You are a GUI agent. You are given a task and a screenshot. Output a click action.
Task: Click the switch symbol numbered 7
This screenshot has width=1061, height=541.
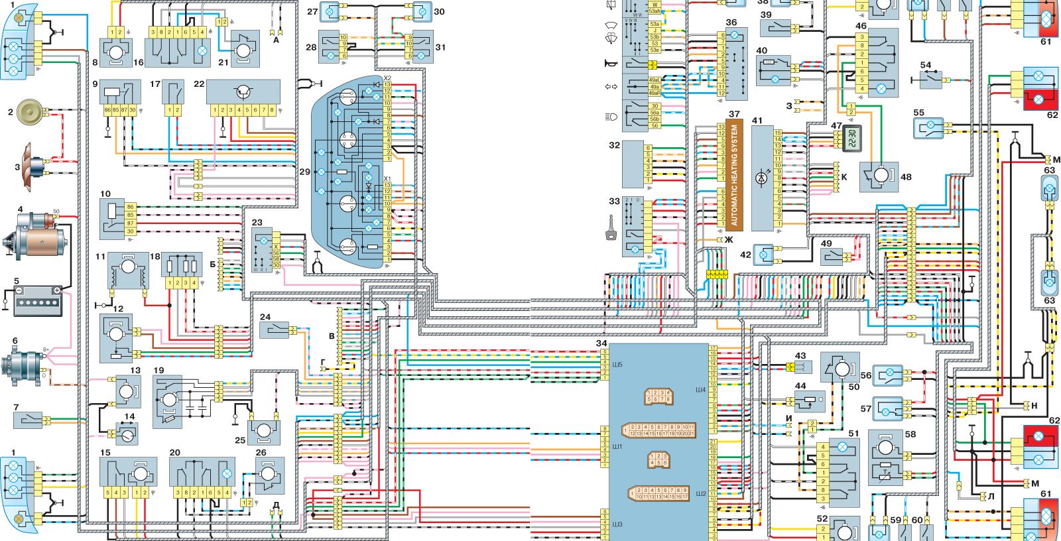[28, 420]
